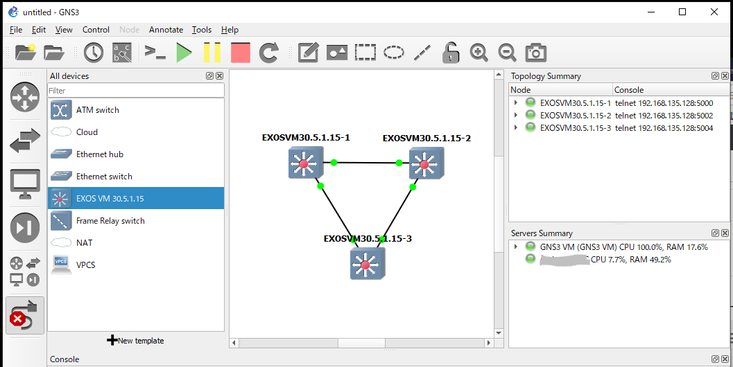Click the Console column header
This screenshot has width=733, height=367.
[x=671, y=89]
